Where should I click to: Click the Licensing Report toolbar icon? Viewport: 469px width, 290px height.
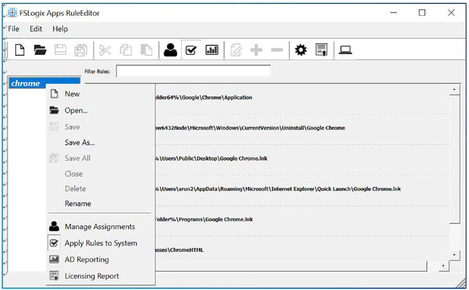point(322,50)
